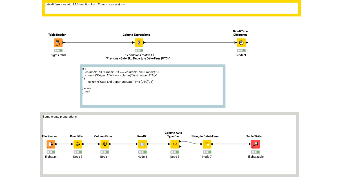Click status lights under String to Date&Time

click(207, 152)
